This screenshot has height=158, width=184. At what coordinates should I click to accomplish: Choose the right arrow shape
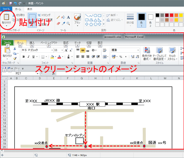click(100, 24)
